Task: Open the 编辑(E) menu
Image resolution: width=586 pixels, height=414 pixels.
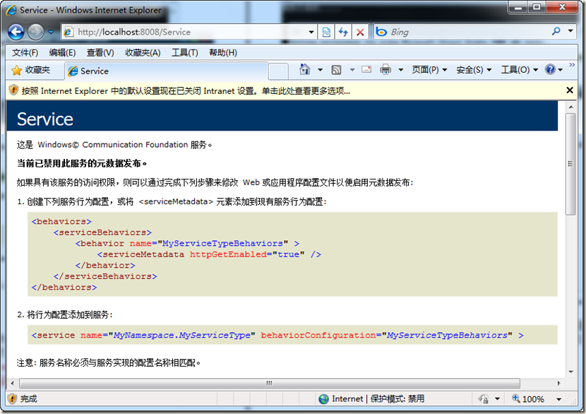Action: [x=62, y=53]
